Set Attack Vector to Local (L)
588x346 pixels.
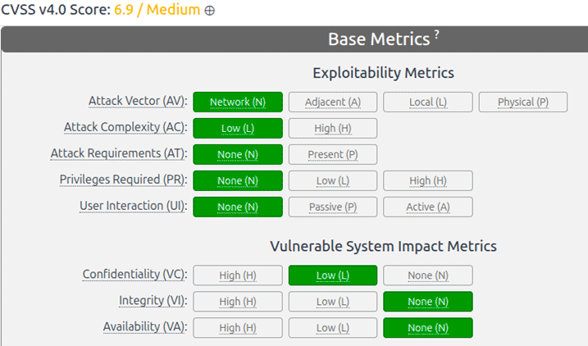[428, 102]
